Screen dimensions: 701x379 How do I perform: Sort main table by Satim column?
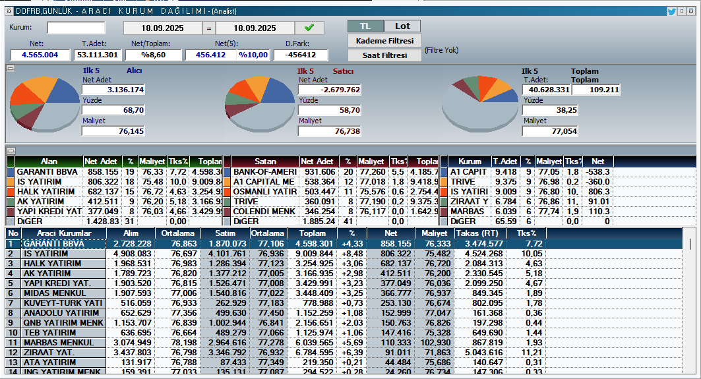coord(226,233)
